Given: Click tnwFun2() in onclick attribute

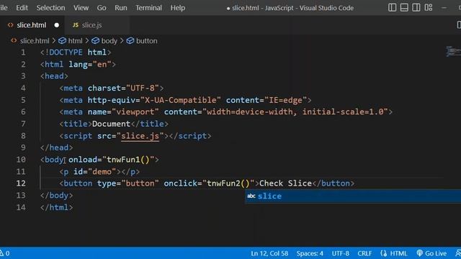Looking at the screenshot, I should click(228, 183).
